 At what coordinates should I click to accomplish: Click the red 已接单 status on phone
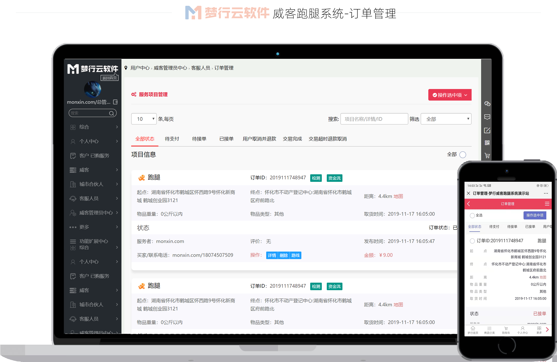pyautogui.click(x=540, y=313)
